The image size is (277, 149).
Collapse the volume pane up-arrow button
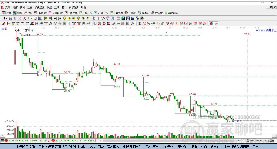click(2, 136)
